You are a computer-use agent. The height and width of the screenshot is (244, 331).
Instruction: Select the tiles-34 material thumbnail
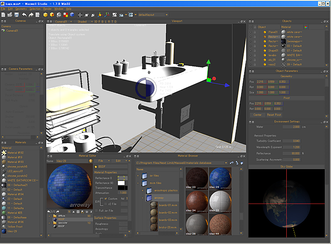pos(196,202)
